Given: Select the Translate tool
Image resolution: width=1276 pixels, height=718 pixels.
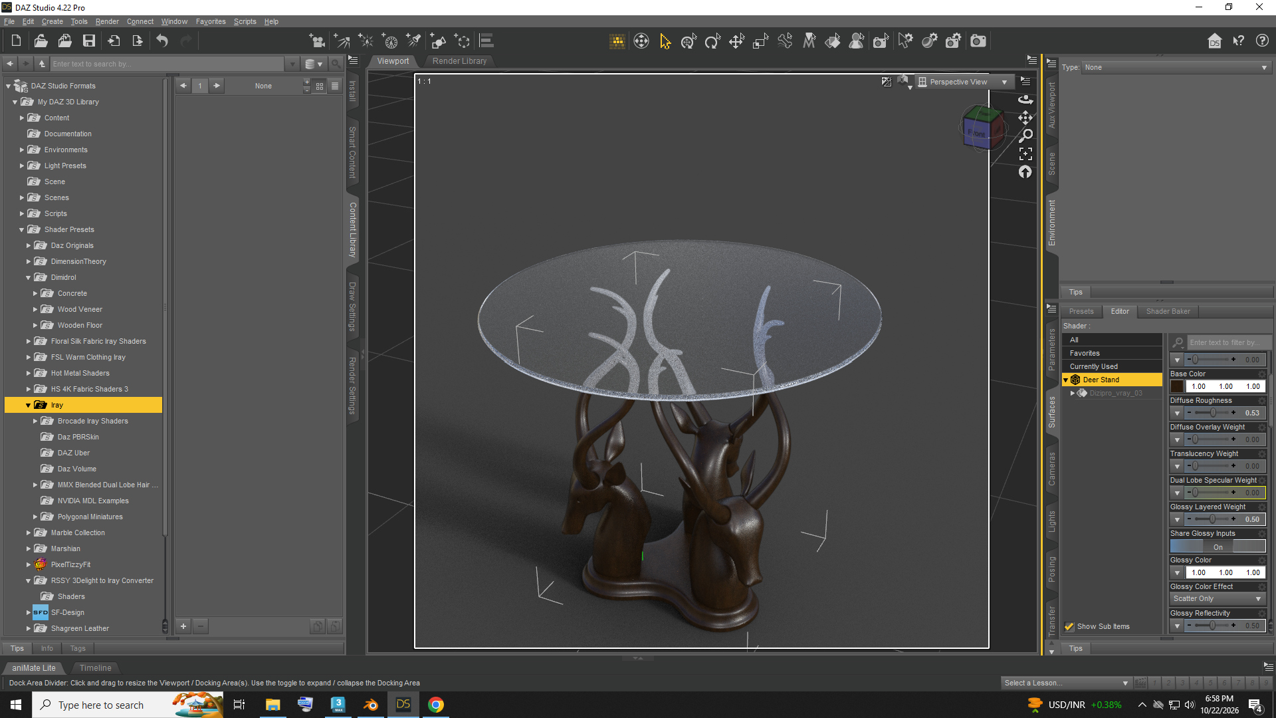Looking at the screenshot, I should tap(736, 41).
